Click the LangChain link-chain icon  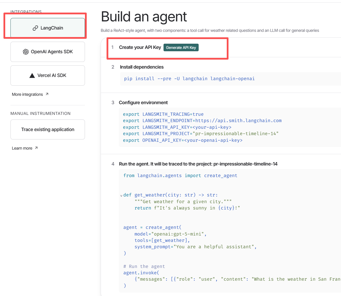tap(35, 28)
